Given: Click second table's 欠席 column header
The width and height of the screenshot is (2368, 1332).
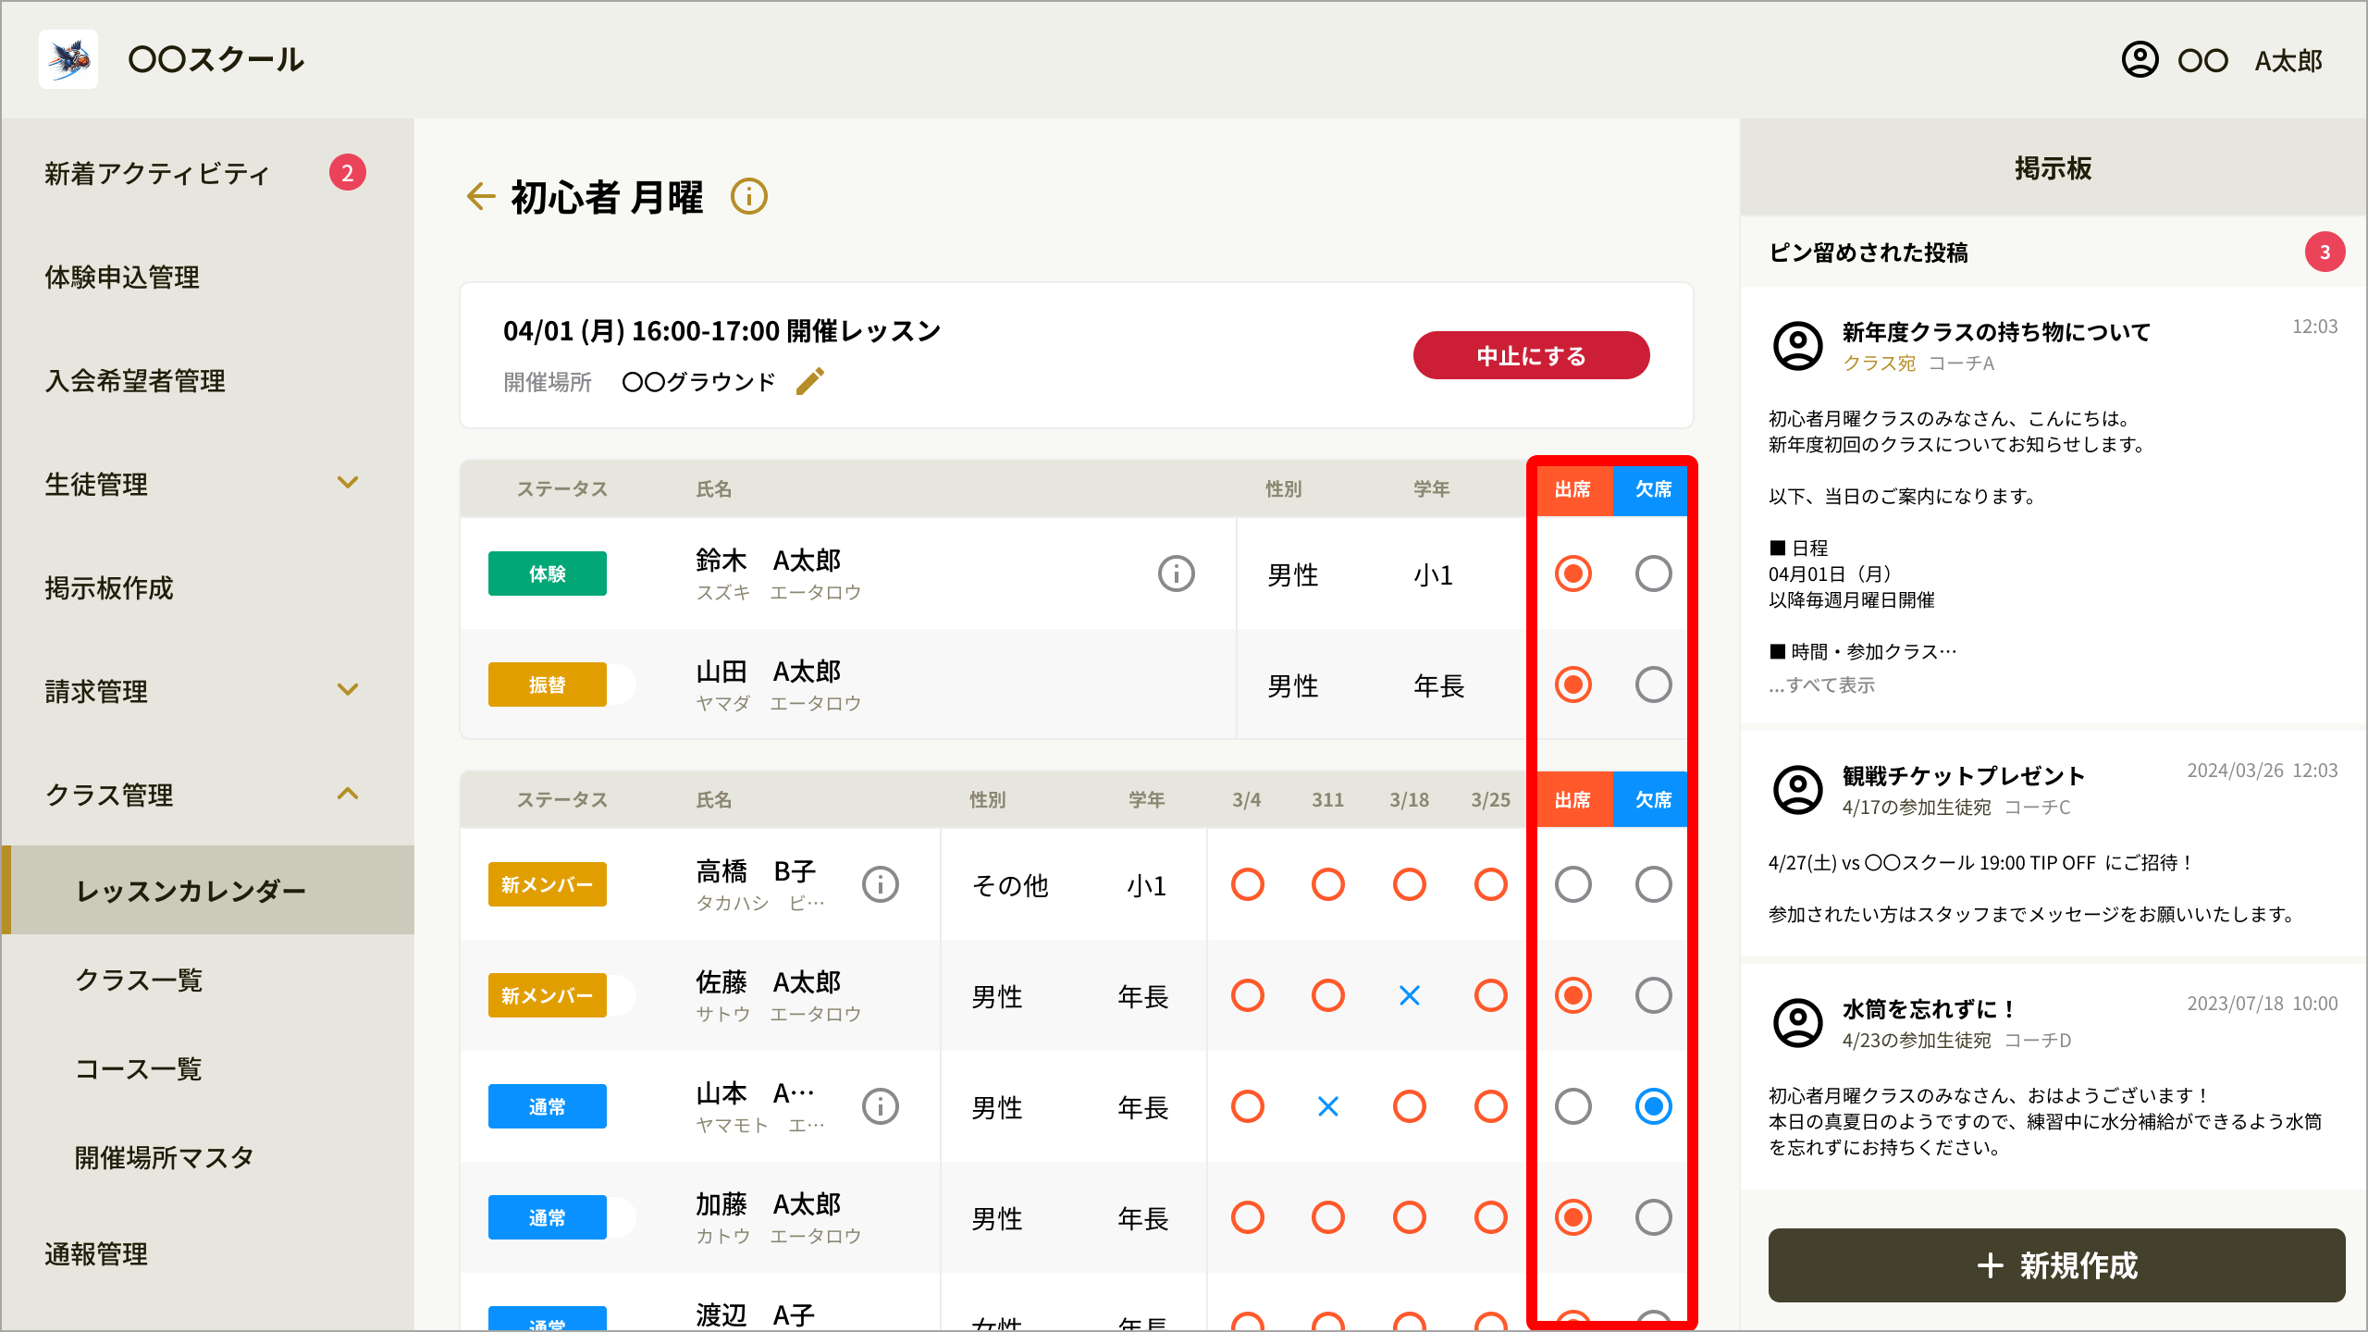Looking at the screenshot, I should coord(1653,800).
